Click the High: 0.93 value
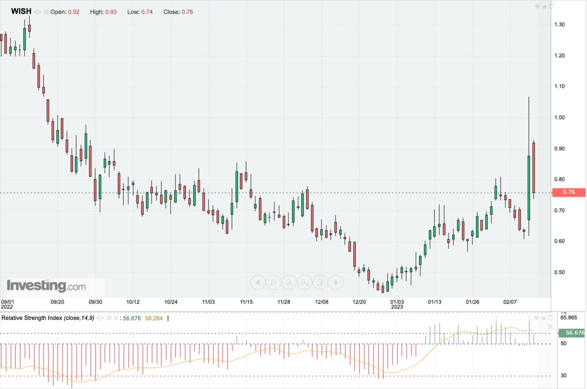 pos(111,12)
